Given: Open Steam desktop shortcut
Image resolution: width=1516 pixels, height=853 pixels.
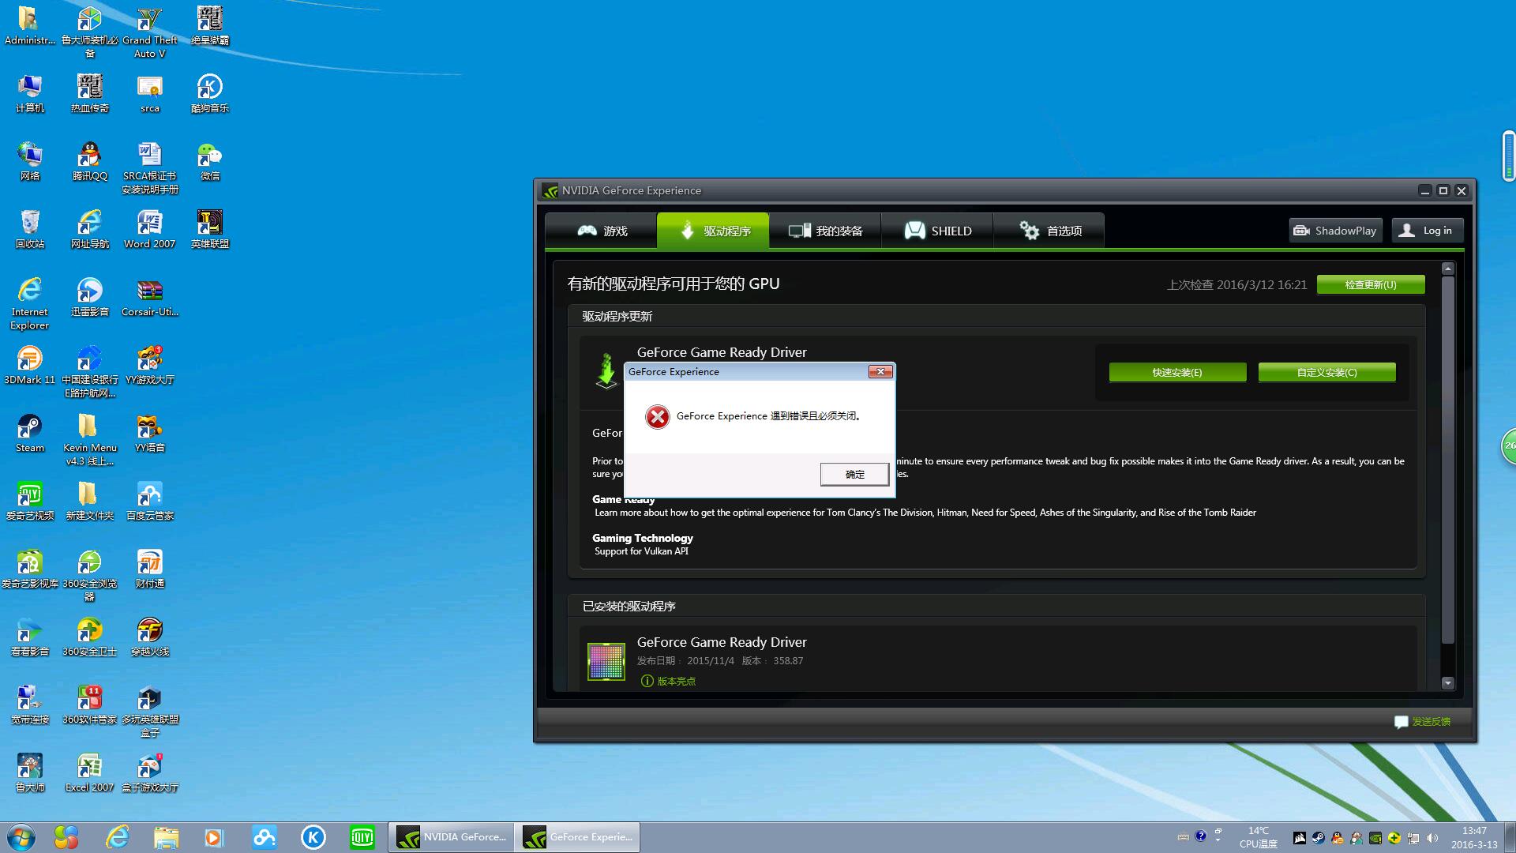Looking at the screenshot, I should point(30,431).
